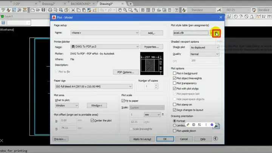Click the Copy toolbar icon
The image size is (272, 153).
click(x=79, y=10)
